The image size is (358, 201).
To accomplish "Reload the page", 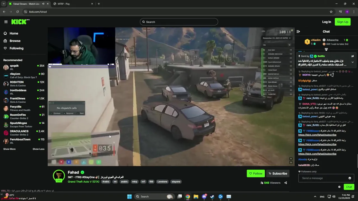I will 17,12.
